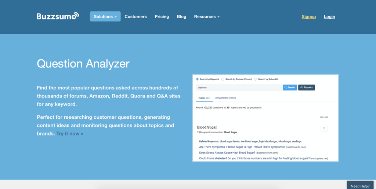Image resolution: width=376 pixels, height=189 pixels.
Task: Click the diabetes keyword search field
Action: point(239,88)
